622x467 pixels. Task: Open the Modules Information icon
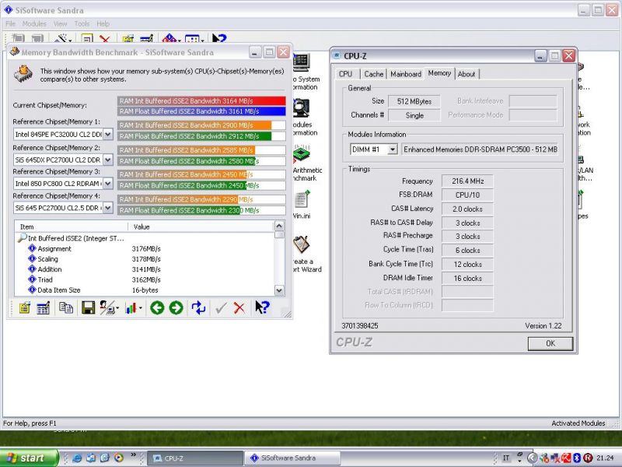point(302,108)
